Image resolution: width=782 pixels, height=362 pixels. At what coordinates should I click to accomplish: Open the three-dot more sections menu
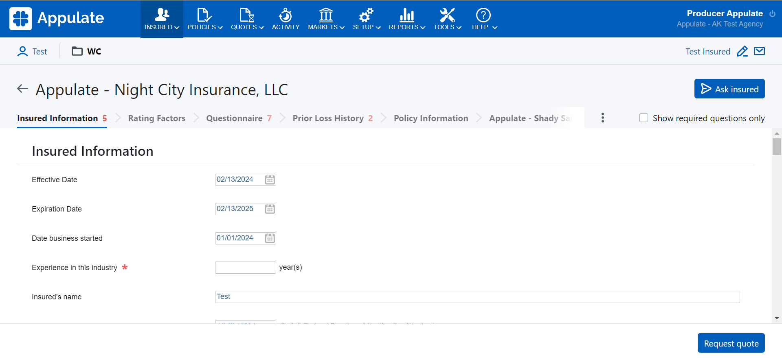tap(602, 118)
